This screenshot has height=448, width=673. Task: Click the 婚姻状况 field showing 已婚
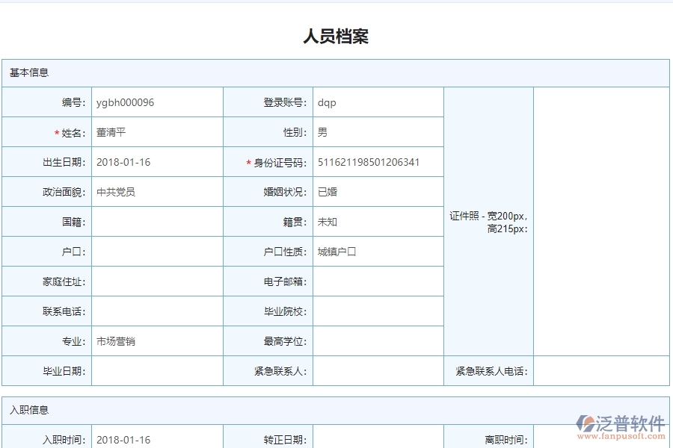(376, 192)
